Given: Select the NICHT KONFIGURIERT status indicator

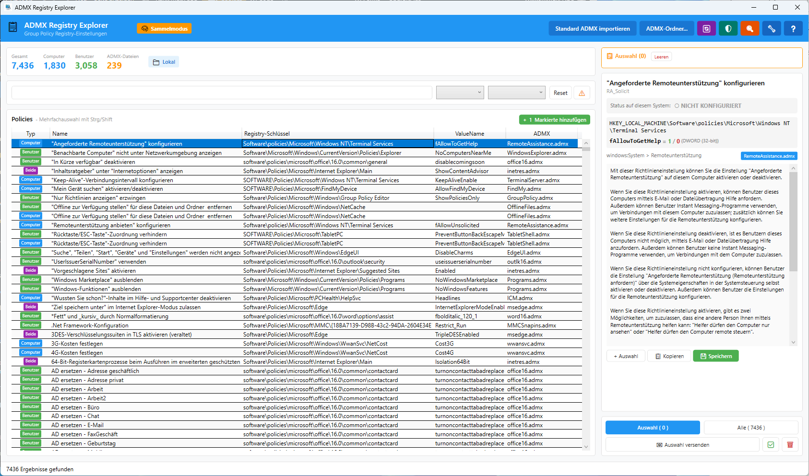Looking at the screenshot, I should pyautogui.click(x=708, y=106).
